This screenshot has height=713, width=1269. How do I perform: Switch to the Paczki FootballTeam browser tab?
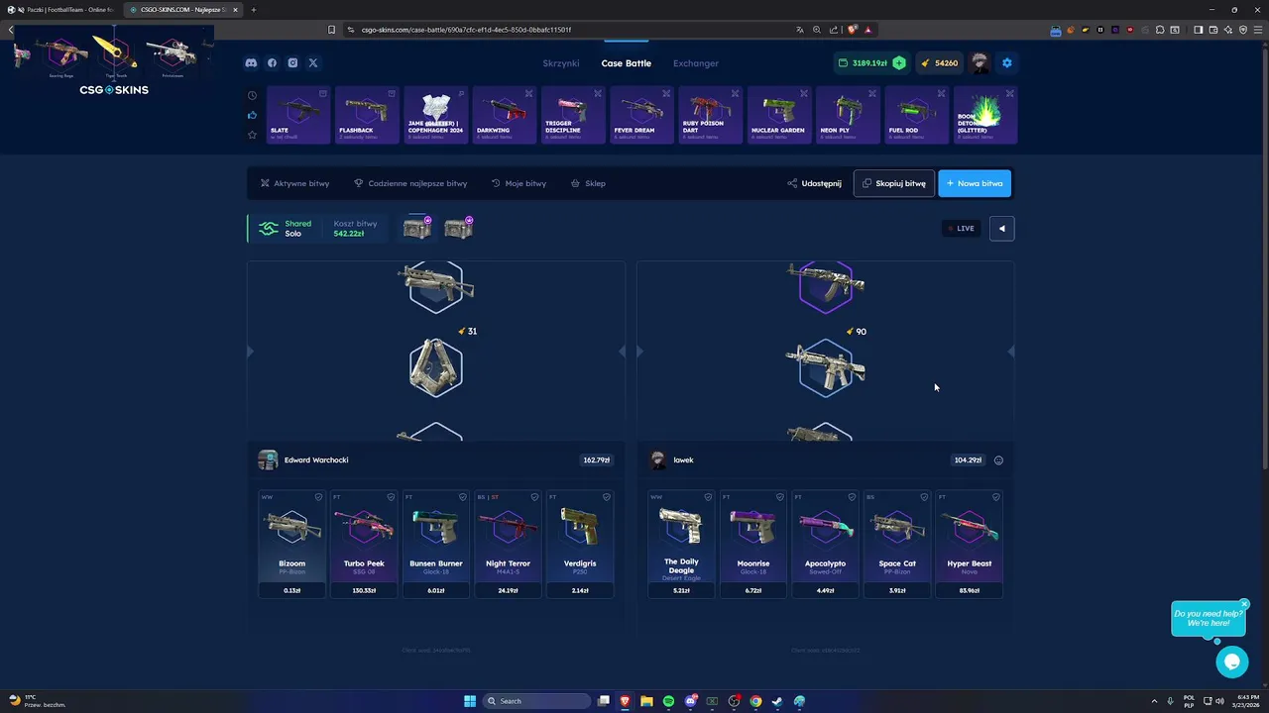pyautogui.click(x=61, y=10)
